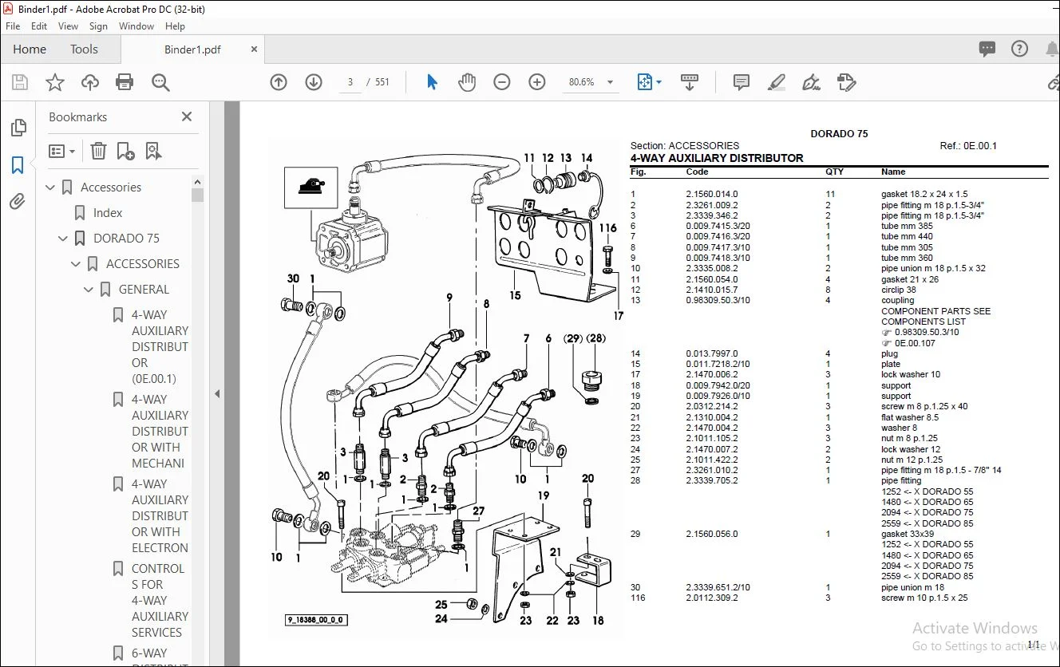The image size is (1060, 667).
Task: Select the highlight text tool
Action: tap(776, 82)
